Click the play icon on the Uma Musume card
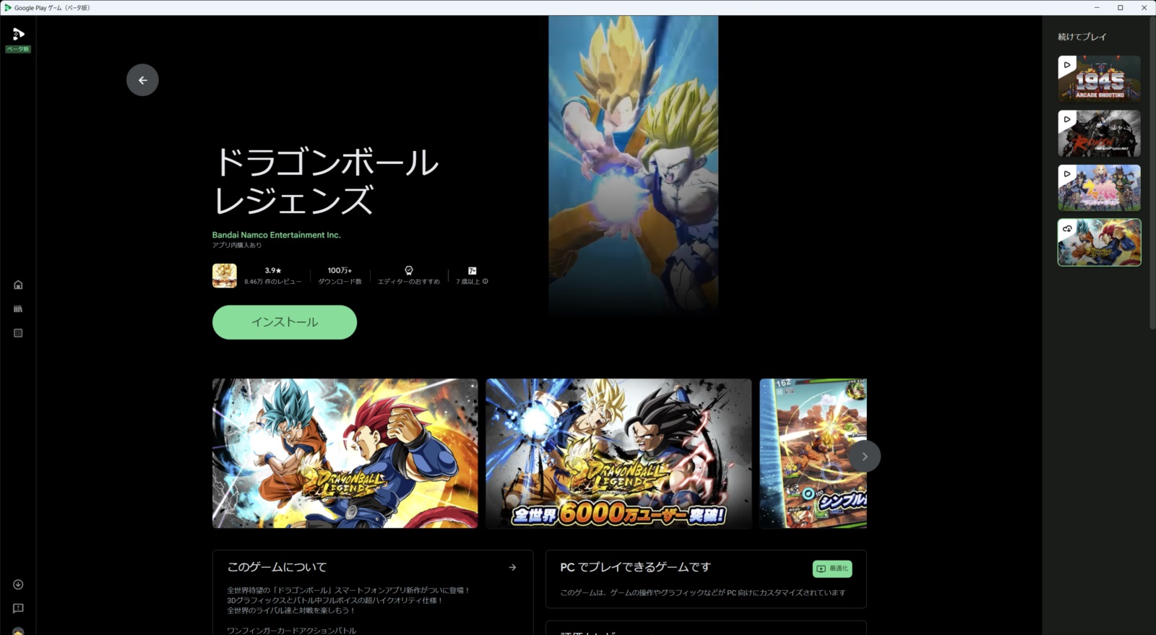Screen dimensions: 1156x635 point(1067,173)
